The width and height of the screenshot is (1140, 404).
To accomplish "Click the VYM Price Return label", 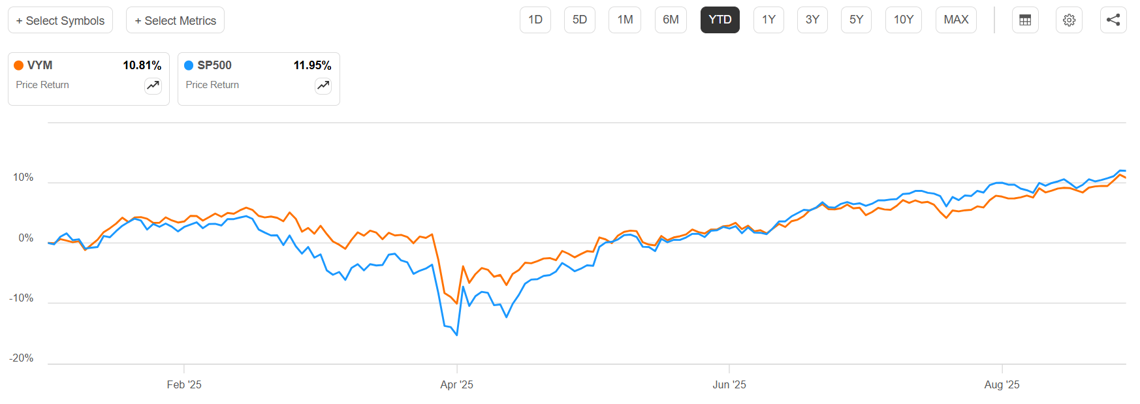I will click(42, 84).
